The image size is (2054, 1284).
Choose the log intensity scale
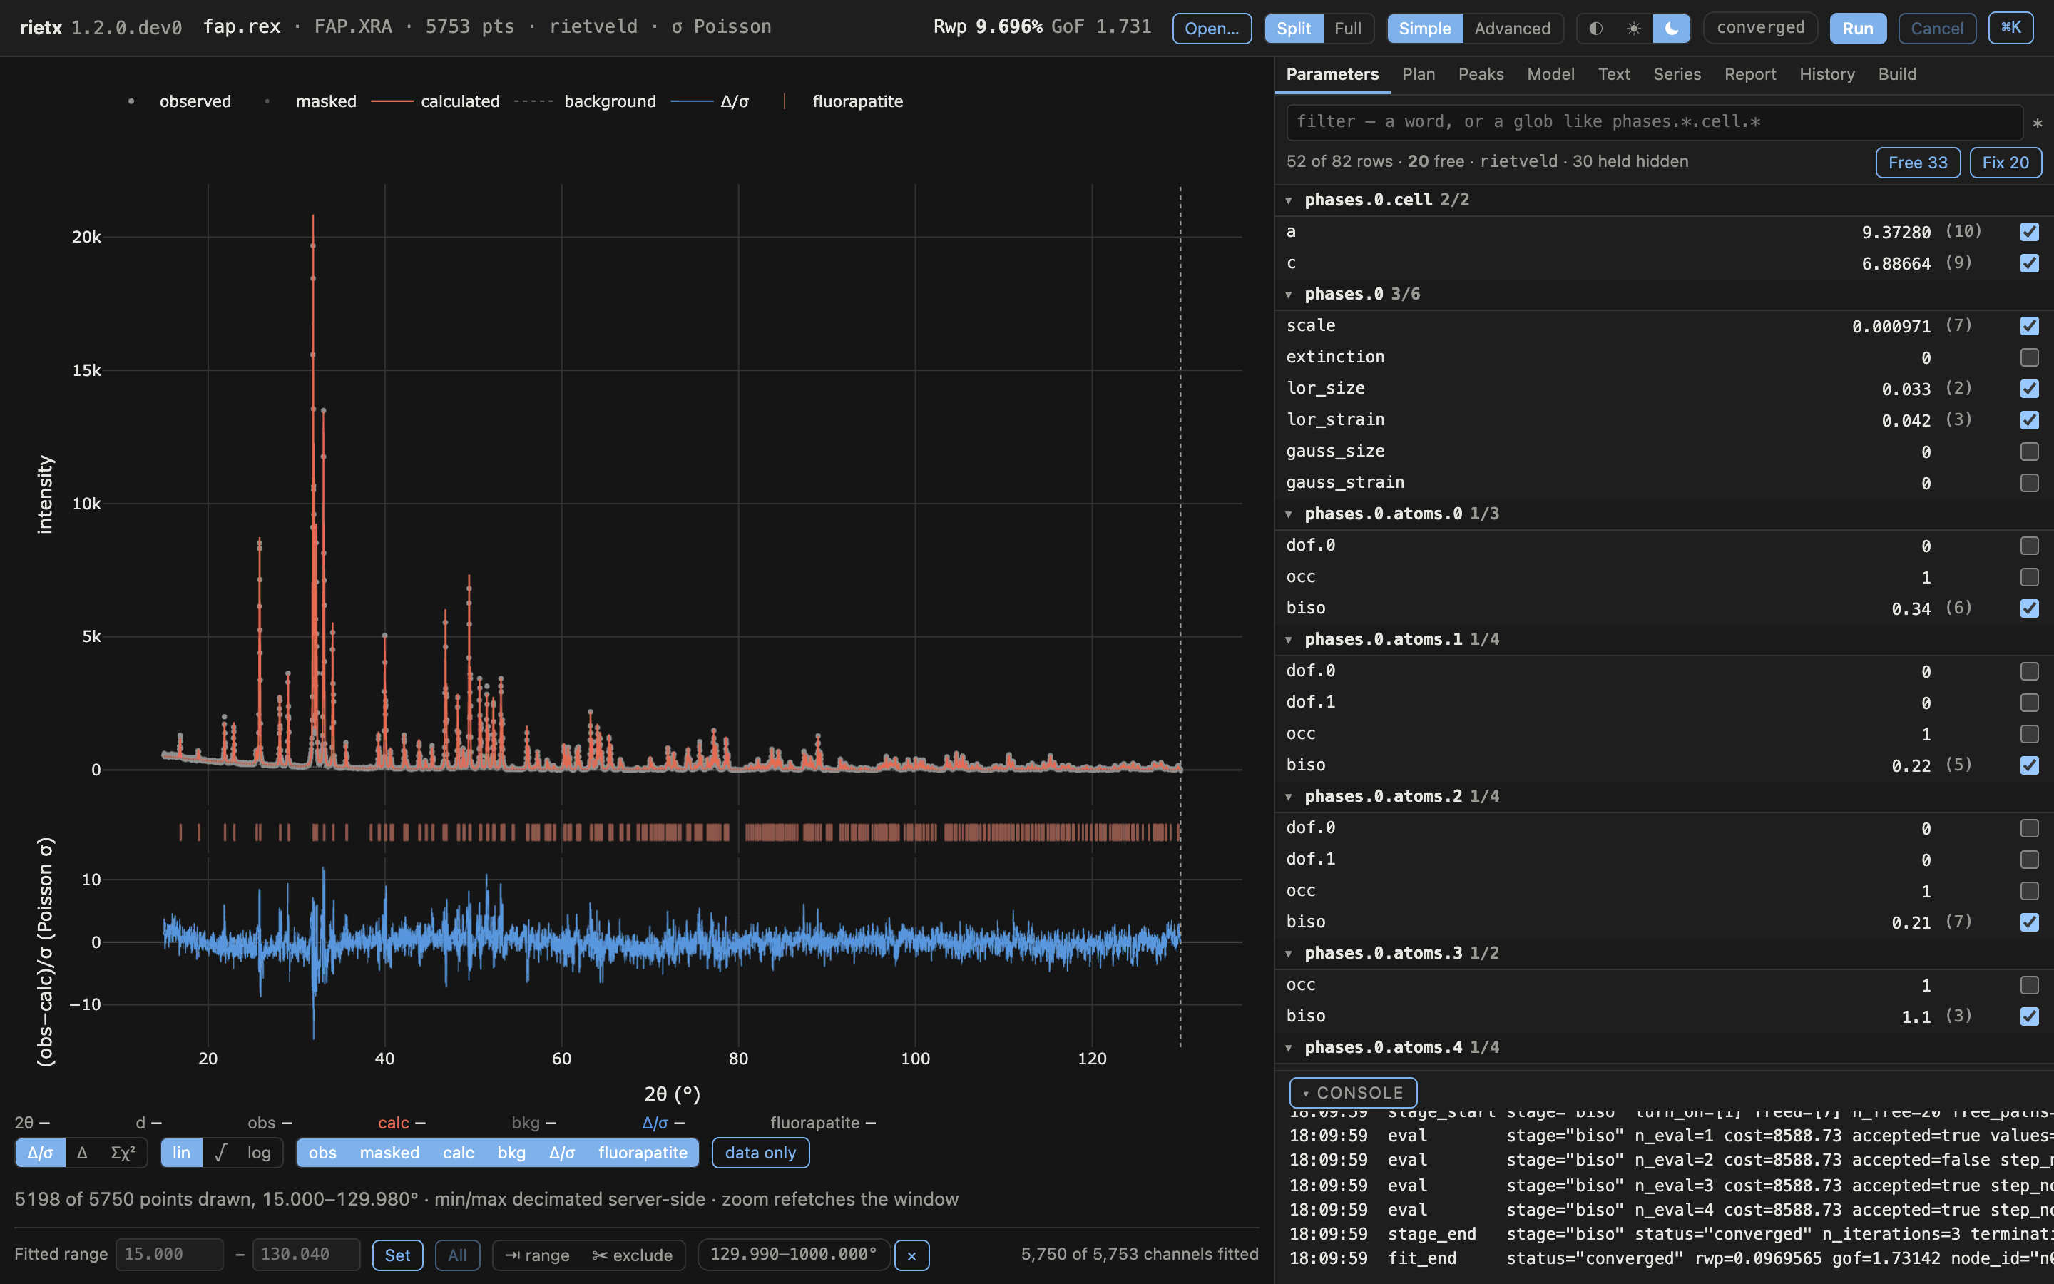click(259, 1152)
